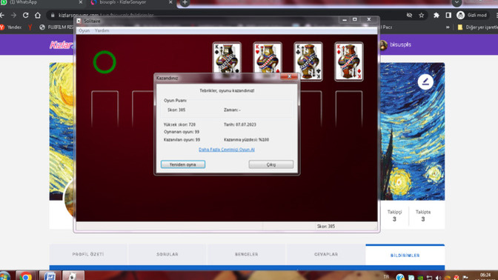Click the system tray help question icon
The height and width of the screenshot is (280, 498).
click(400, 277)
